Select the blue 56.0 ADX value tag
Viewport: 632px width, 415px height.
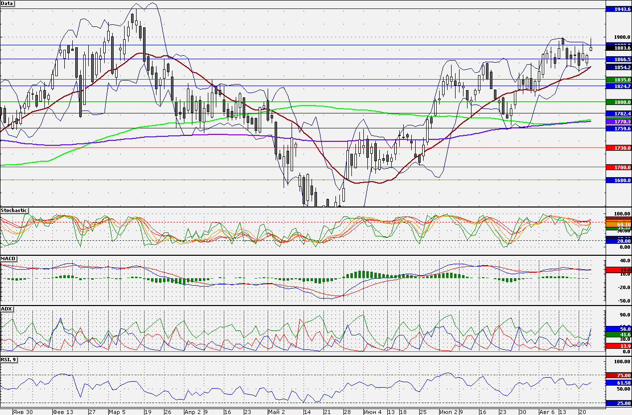(x=618, y=329)
